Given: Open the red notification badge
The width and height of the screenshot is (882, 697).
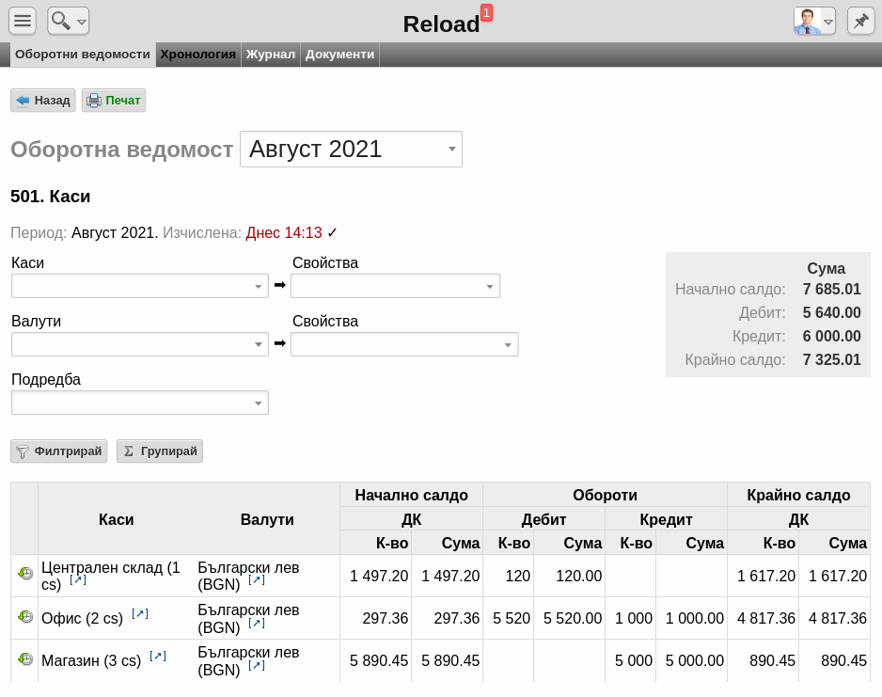Looking at the screenshot, I should (486, 12).
